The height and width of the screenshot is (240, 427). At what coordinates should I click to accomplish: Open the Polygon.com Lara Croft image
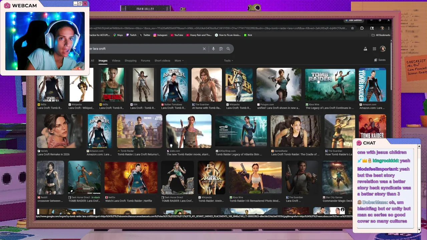279,85
